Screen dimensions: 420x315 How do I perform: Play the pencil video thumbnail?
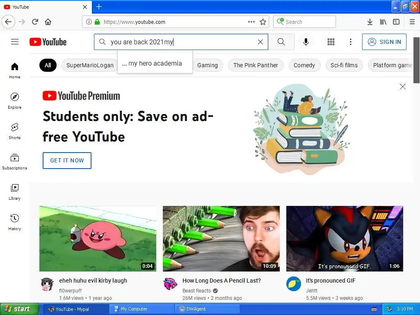(221, 239)
